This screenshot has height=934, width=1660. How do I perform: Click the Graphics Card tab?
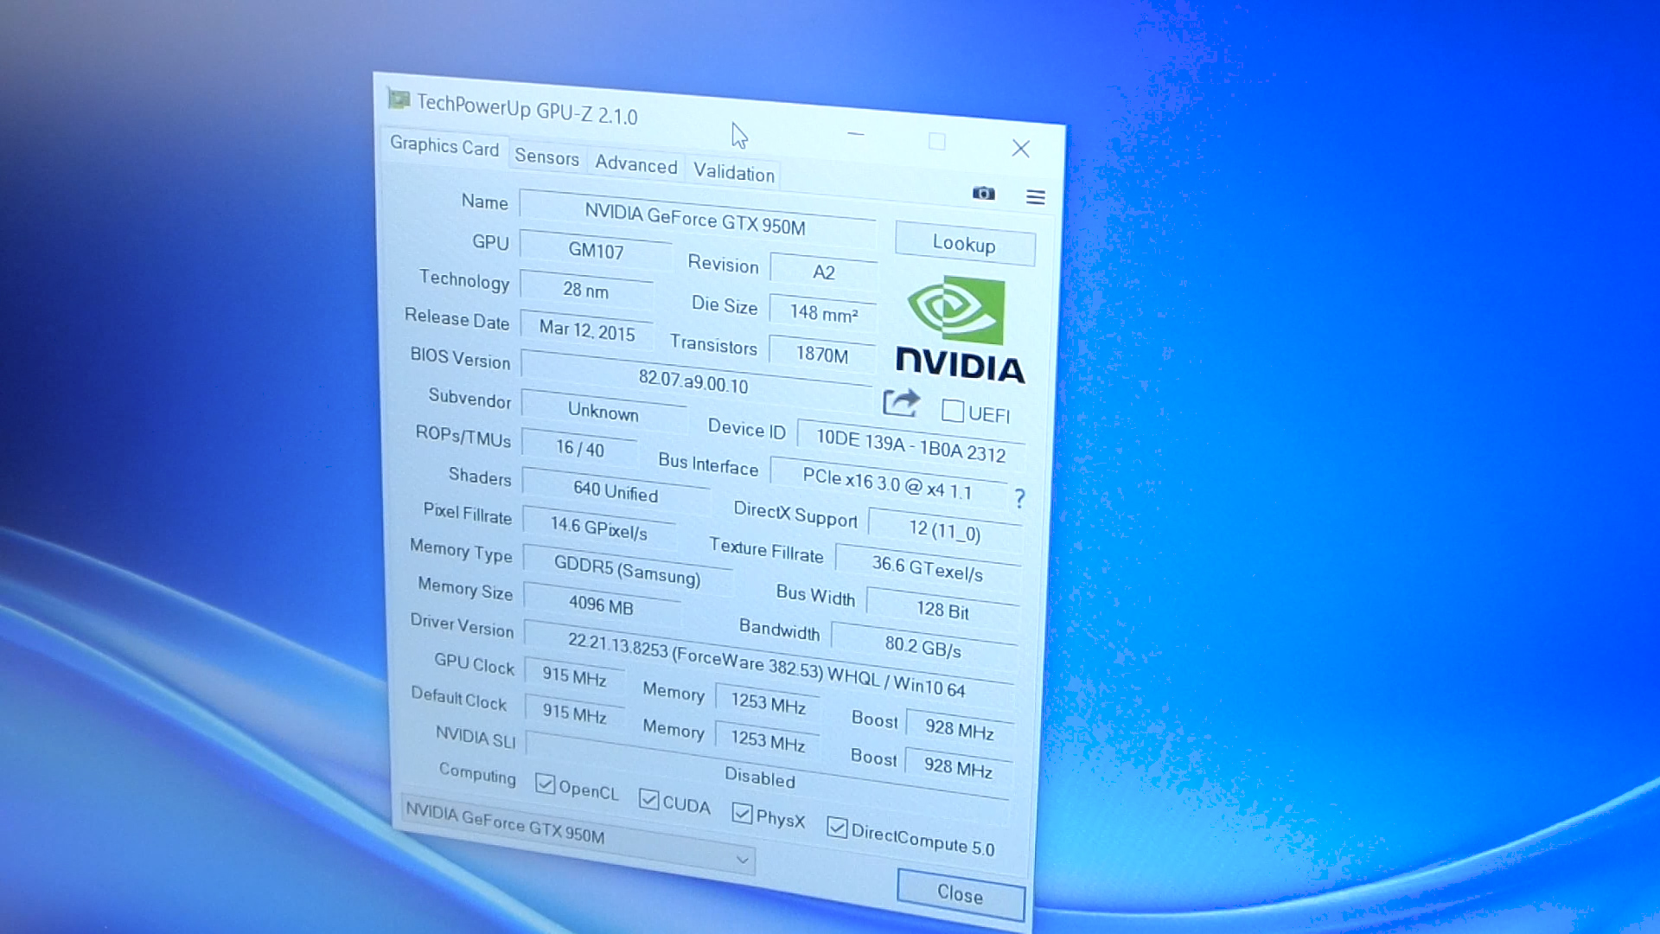pyautogui.click(x=443, y=146)
